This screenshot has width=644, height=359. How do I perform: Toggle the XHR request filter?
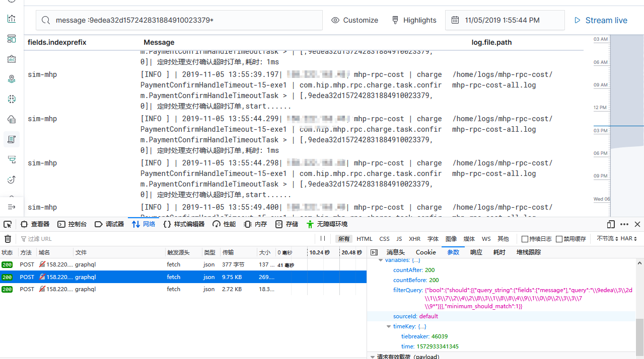coord(414,239)
